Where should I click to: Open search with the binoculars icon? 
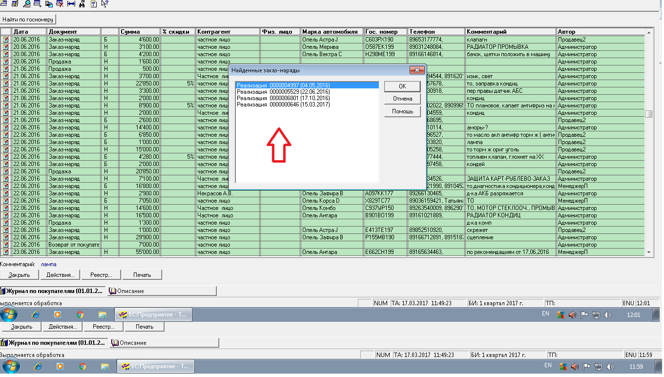point(82,3)
